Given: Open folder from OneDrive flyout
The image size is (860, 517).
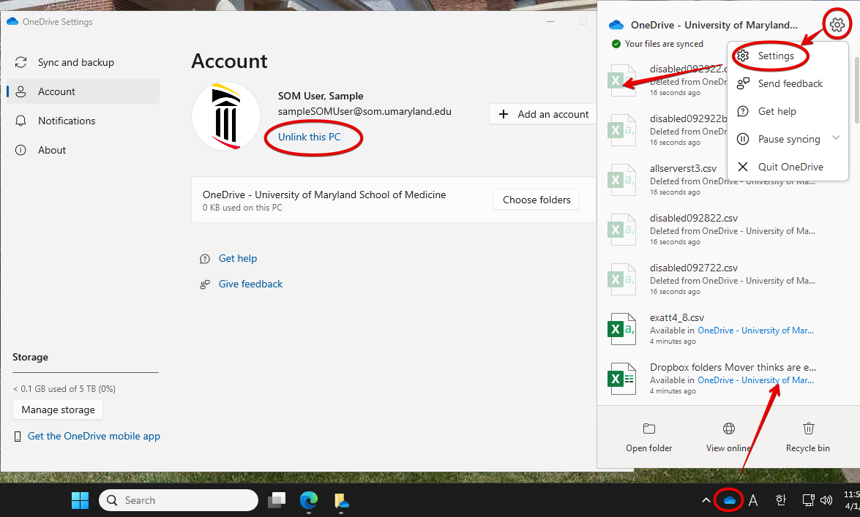Looking at the screenshot, I should [648, 437].
